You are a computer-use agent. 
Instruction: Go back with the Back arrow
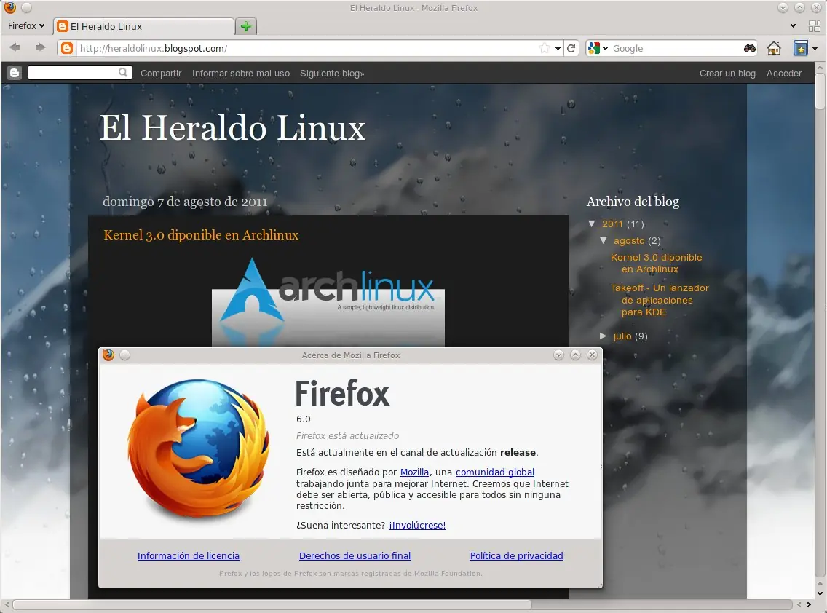click(x=15, y=47)
